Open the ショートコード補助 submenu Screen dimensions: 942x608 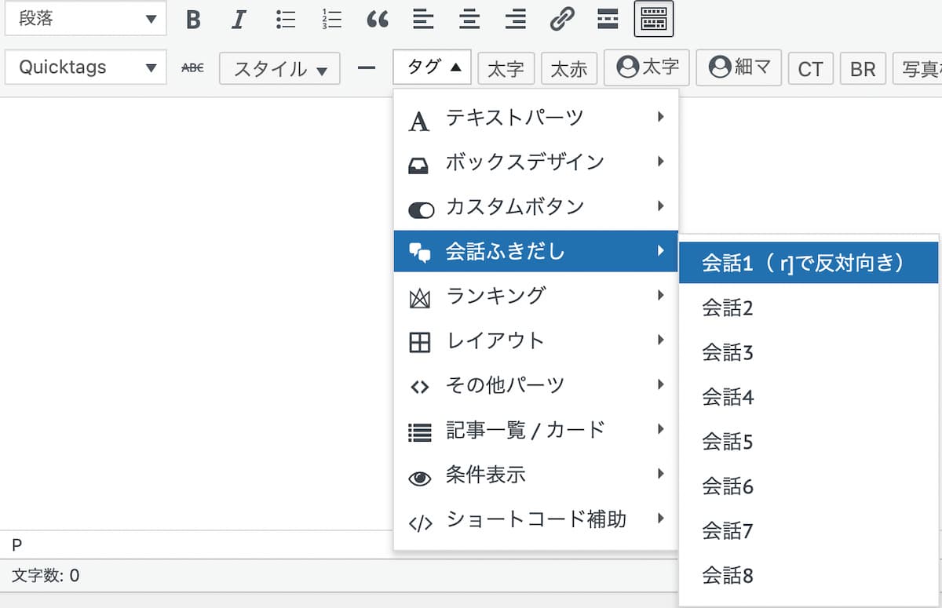point(536,519)
